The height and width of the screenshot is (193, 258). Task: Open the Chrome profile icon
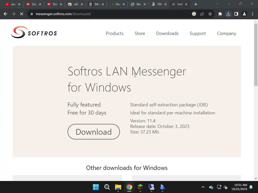[x=244, y=14]
